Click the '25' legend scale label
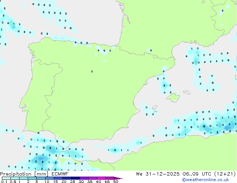The width and height of the screenshot is (237, 183). [x=73, y=182]
